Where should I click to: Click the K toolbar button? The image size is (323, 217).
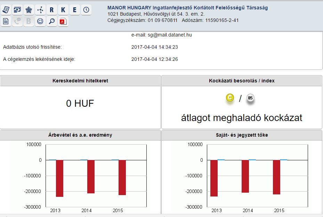[x=63, y=10]
